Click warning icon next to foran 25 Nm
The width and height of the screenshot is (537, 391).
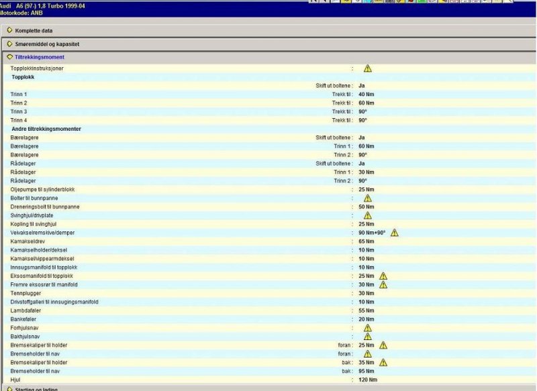(x=383, y=345)
